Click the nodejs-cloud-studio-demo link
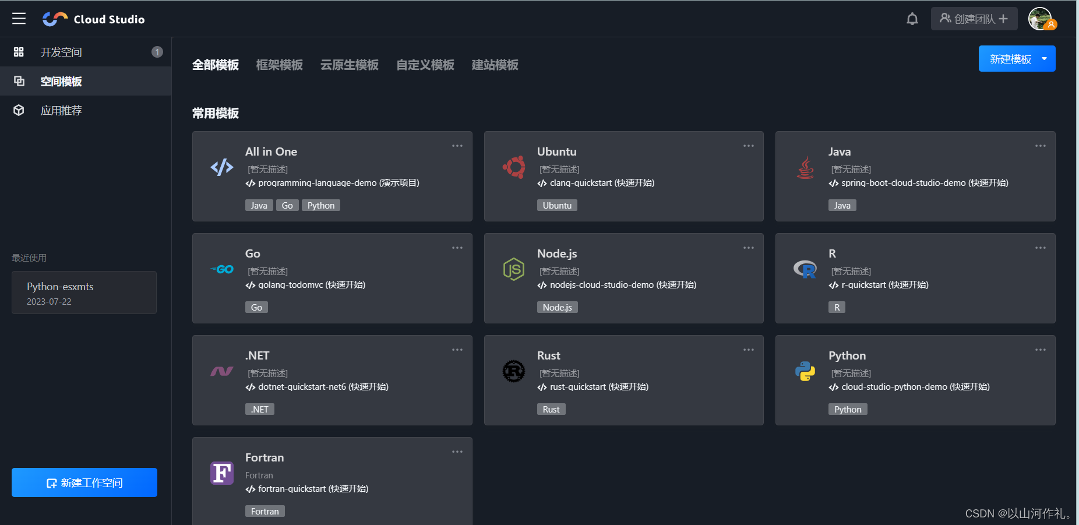 tap(616, 285)
